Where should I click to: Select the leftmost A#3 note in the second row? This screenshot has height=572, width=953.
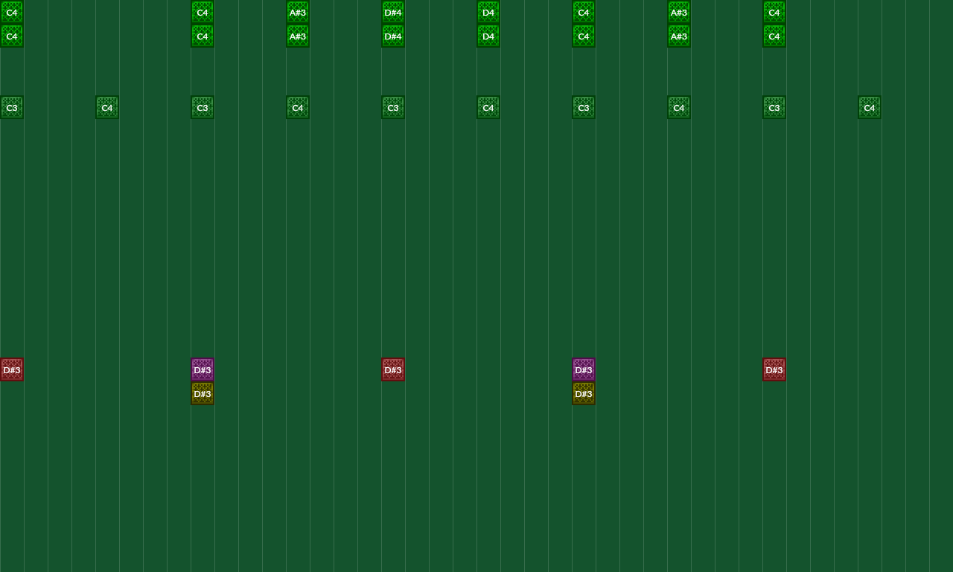click(297, 36)
